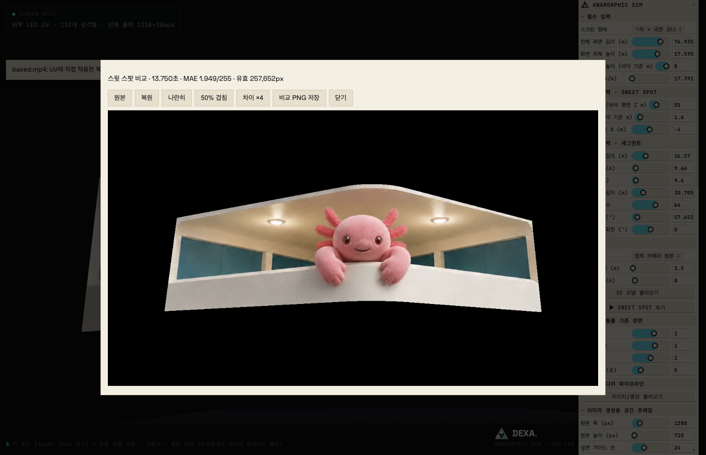Image resolution: width=706 pixels, height=455 pixels.
Task: Adjust the 바닥 평면 Z slider
Action: 659,105
